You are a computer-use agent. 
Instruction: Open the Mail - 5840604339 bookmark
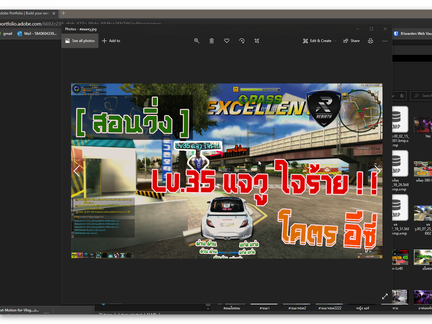pyautogui.click(x=37, y=34)
